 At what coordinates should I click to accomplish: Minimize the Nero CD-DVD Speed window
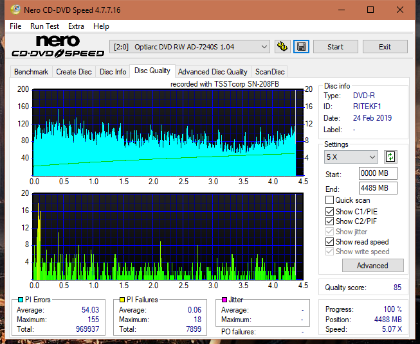pos(342,10)
